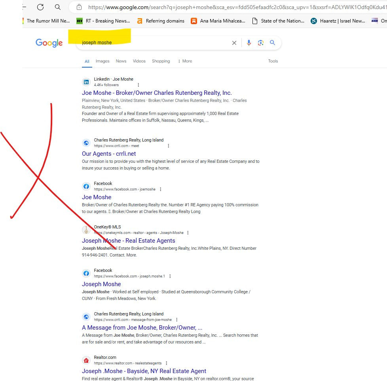
Task: Open Referring domains bookmark
Action: pyautogui.click(x=161, y=21)
